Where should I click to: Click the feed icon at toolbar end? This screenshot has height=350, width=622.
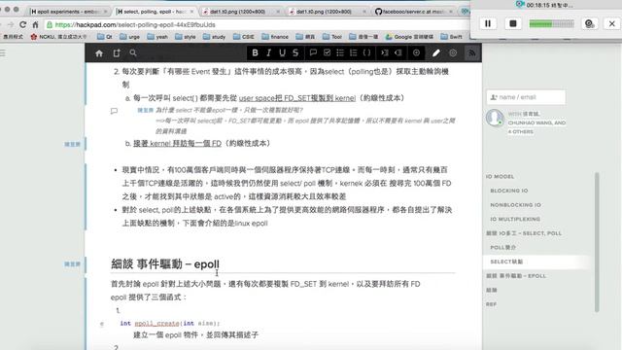click(x=471, y=52)
